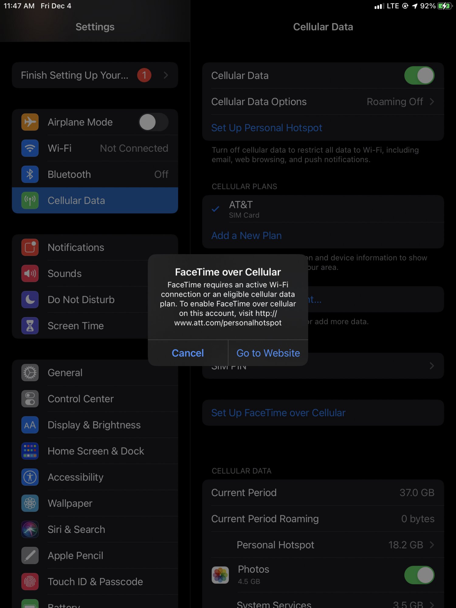Image resolution: width=456 pixels, height=608 pixels.
Task: Tap the 18.2 GB hotspot value
Action: (406, 545)
